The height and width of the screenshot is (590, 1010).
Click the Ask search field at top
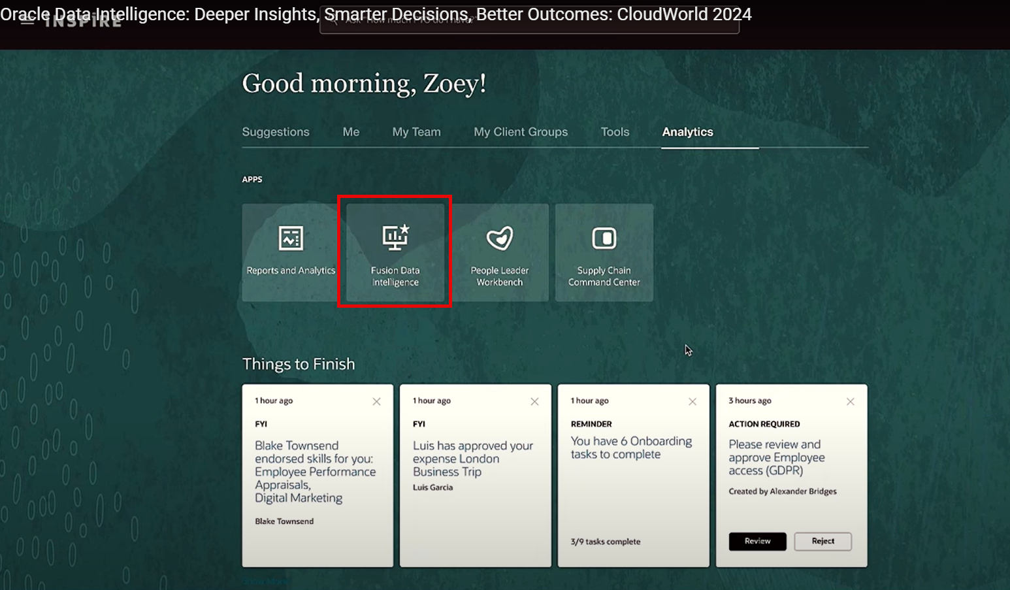pyautogui.click(x=529, y=21)
